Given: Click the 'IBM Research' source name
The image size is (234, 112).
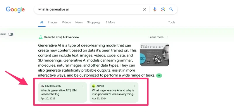Looking at the screenshot, I should tap(53, 86).
